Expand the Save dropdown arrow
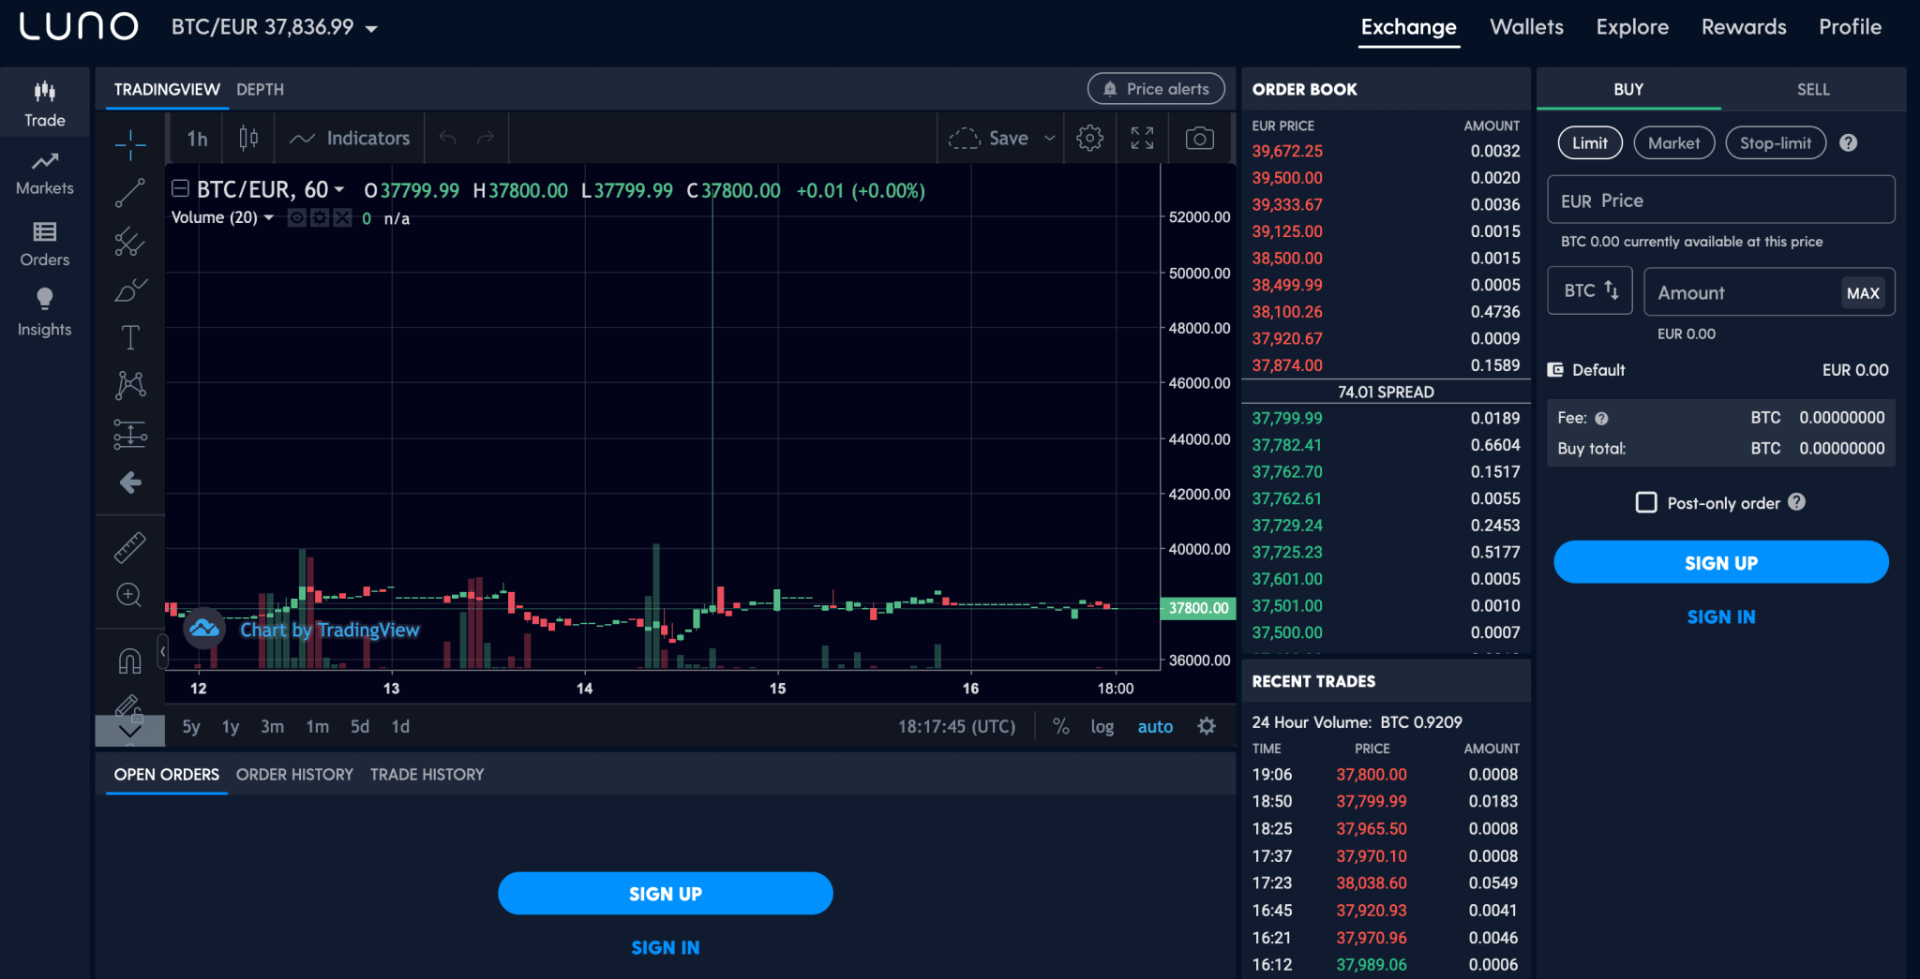This screenshot has width=1920, height=979. [1048, 138]
